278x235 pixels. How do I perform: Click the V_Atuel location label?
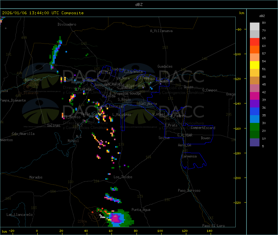[159, 114]
